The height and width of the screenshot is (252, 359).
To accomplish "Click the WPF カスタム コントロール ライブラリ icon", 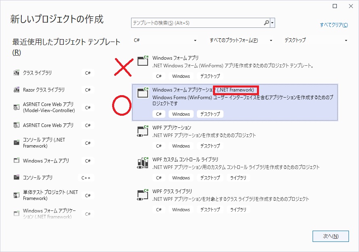I will coord(143,163).
